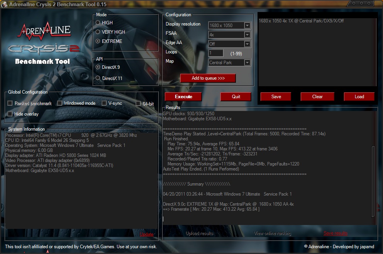Click the 'Run Finished.' line in the results
383x254 pixels.
pos(176,139)
